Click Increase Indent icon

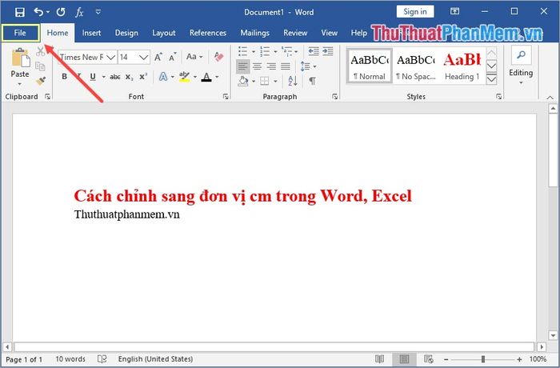pyautogui.click(x=328, y=51)
